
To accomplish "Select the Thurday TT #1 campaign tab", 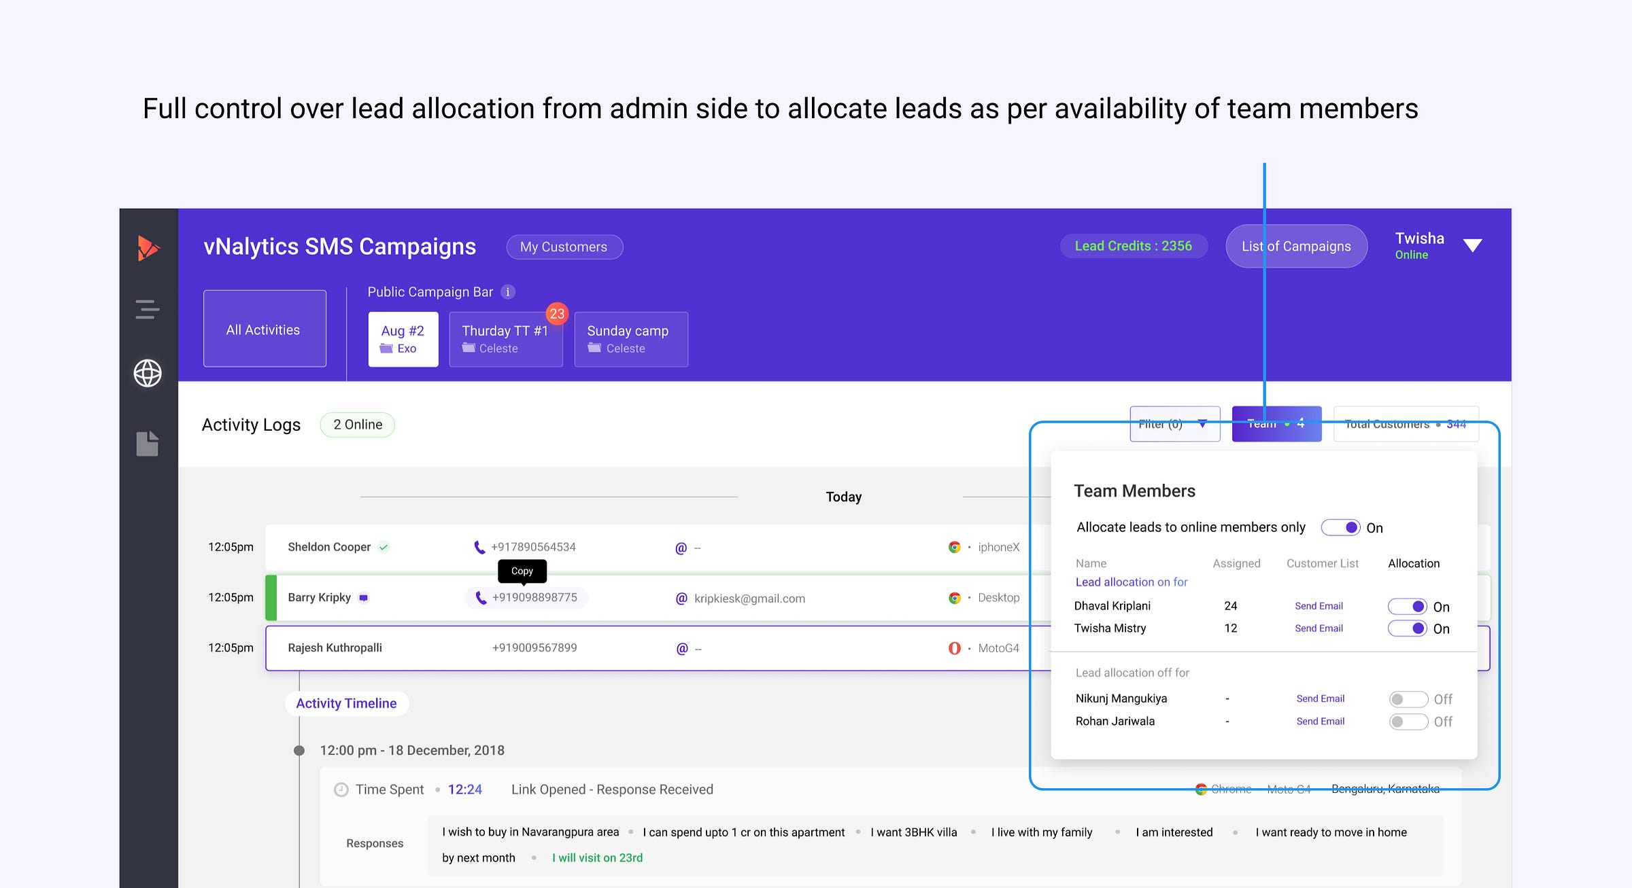I will click(505, 339).
